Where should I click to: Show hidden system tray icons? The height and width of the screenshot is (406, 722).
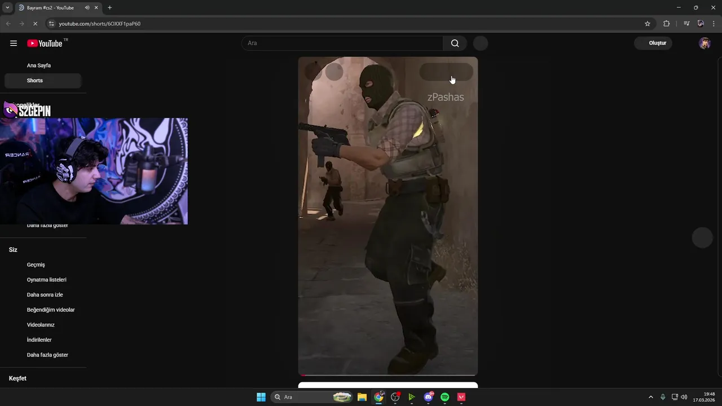[x=650, y=397]
